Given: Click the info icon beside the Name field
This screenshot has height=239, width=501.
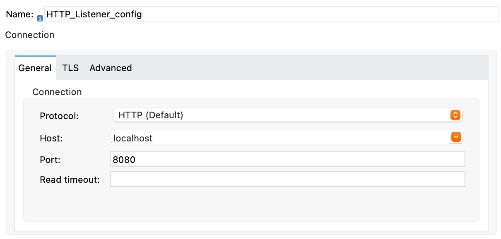Looking at the screenshot, I should click(39, 18).
